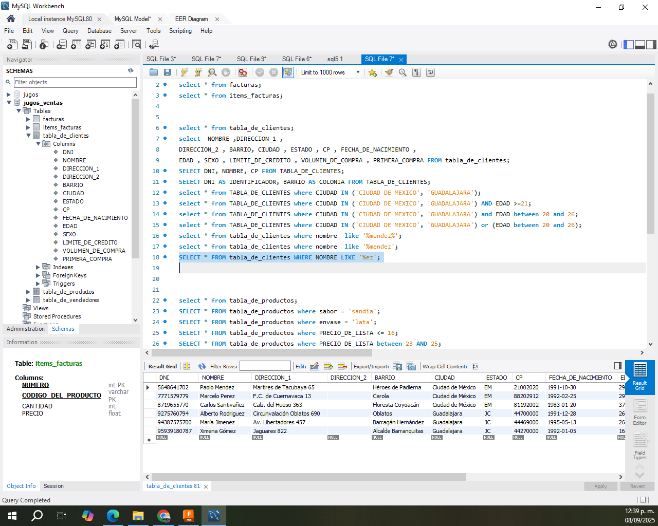658x526 pixels.
Task: Open Google Chrome from the taskbar
Action: click(163, 515)
